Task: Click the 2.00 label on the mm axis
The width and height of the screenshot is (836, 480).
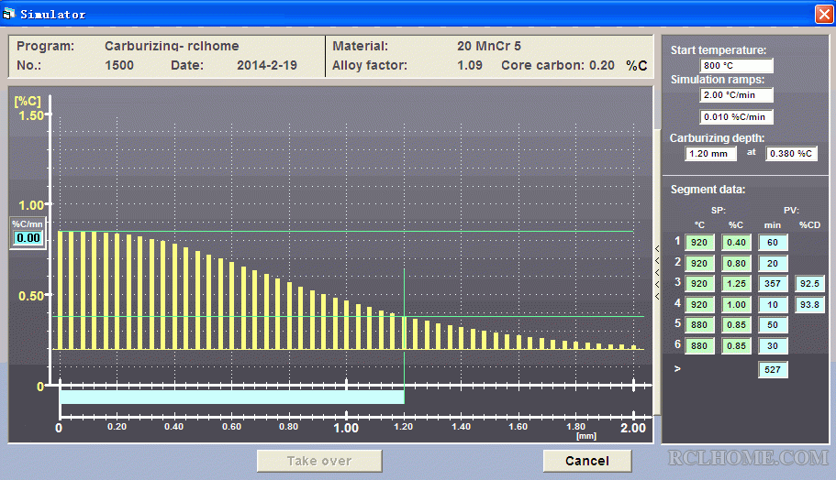Action: coord(633,428)
